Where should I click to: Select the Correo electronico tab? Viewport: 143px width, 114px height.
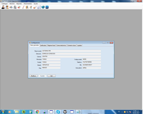(x=61, y=45)
